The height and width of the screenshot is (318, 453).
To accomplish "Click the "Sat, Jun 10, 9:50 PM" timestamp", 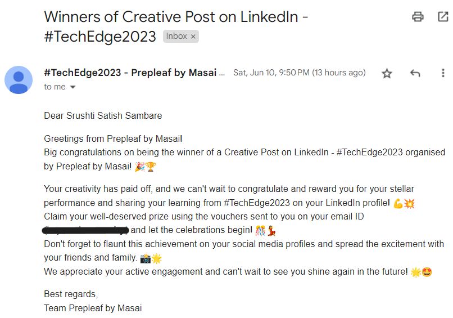I will click(x=271, y=73).
